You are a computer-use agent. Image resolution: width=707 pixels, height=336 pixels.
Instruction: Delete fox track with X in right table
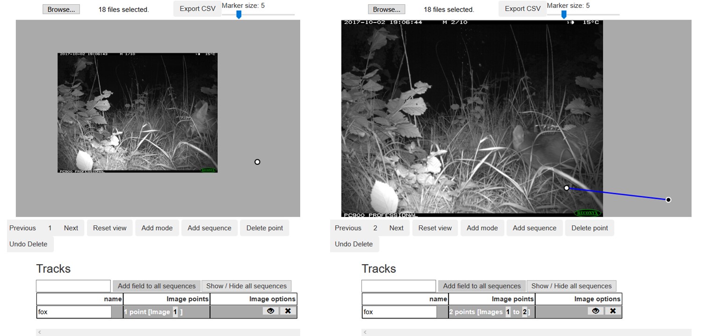[x=613, y=311]
